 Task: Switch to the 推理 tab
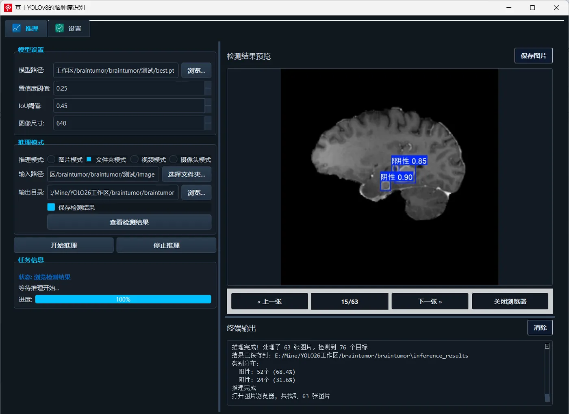coord(26,28)
